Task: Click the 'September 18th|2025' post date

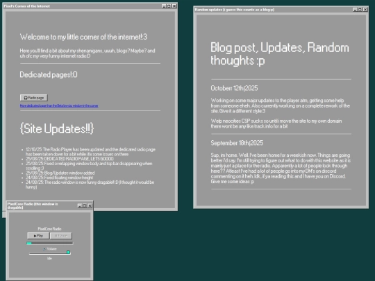Action: coord(237,143)
